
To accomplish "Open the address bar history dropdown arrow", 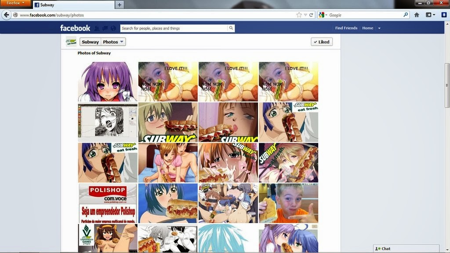I will [305, 15].
